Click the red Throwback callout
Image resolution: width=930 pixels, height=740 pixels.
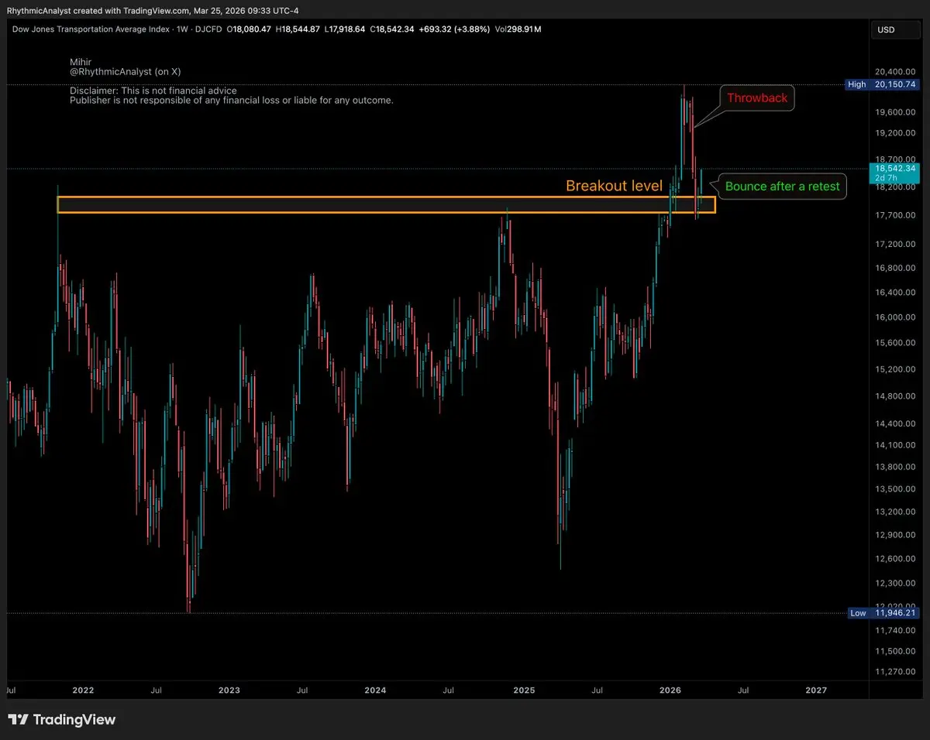coord(756,98)
